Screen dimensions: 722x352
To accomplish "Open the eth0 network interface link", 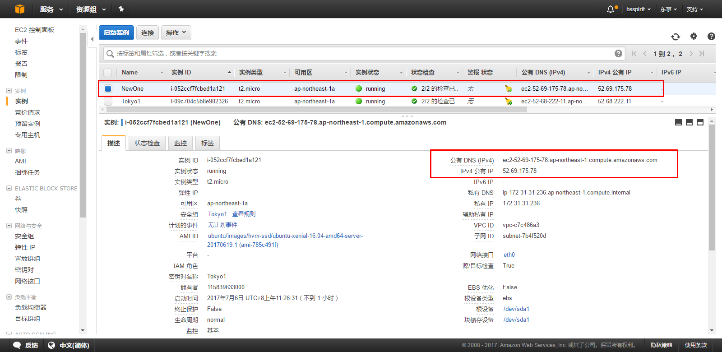I will click(509, 255).
